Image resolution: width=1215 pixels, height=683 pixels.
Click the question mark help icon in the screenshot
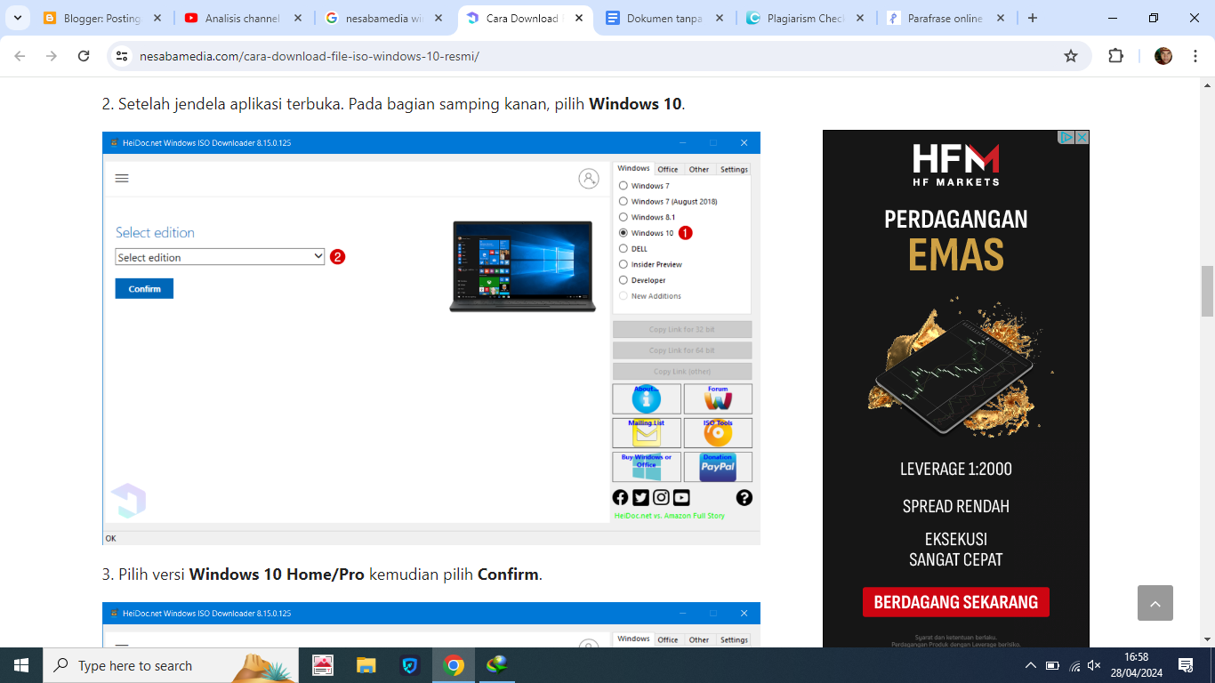coord(744,498)
